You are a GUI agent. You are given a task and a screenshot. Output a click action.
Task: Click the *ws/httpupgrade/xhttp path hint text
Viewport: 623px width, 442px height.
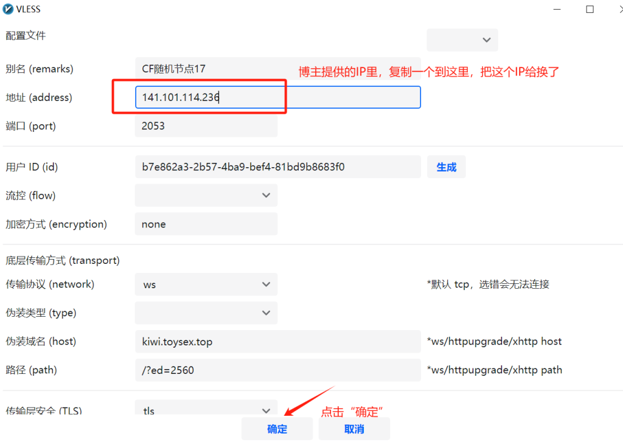point(495,370)
